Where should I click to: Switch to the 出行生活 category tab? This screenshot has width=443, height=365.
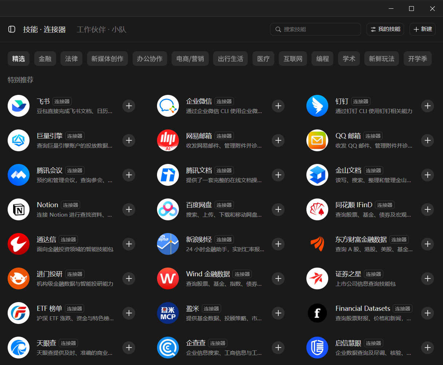231,59
